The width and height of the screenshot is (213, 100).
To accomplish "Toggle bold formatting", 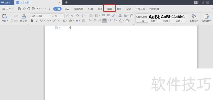I will pos(32,21).
